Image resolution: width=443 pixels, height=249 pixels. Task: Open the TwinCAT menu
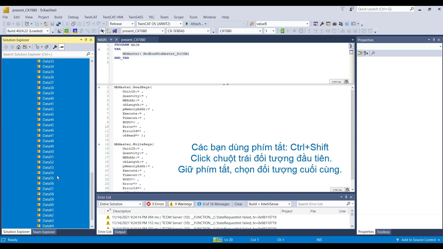[x=91, y=17]
